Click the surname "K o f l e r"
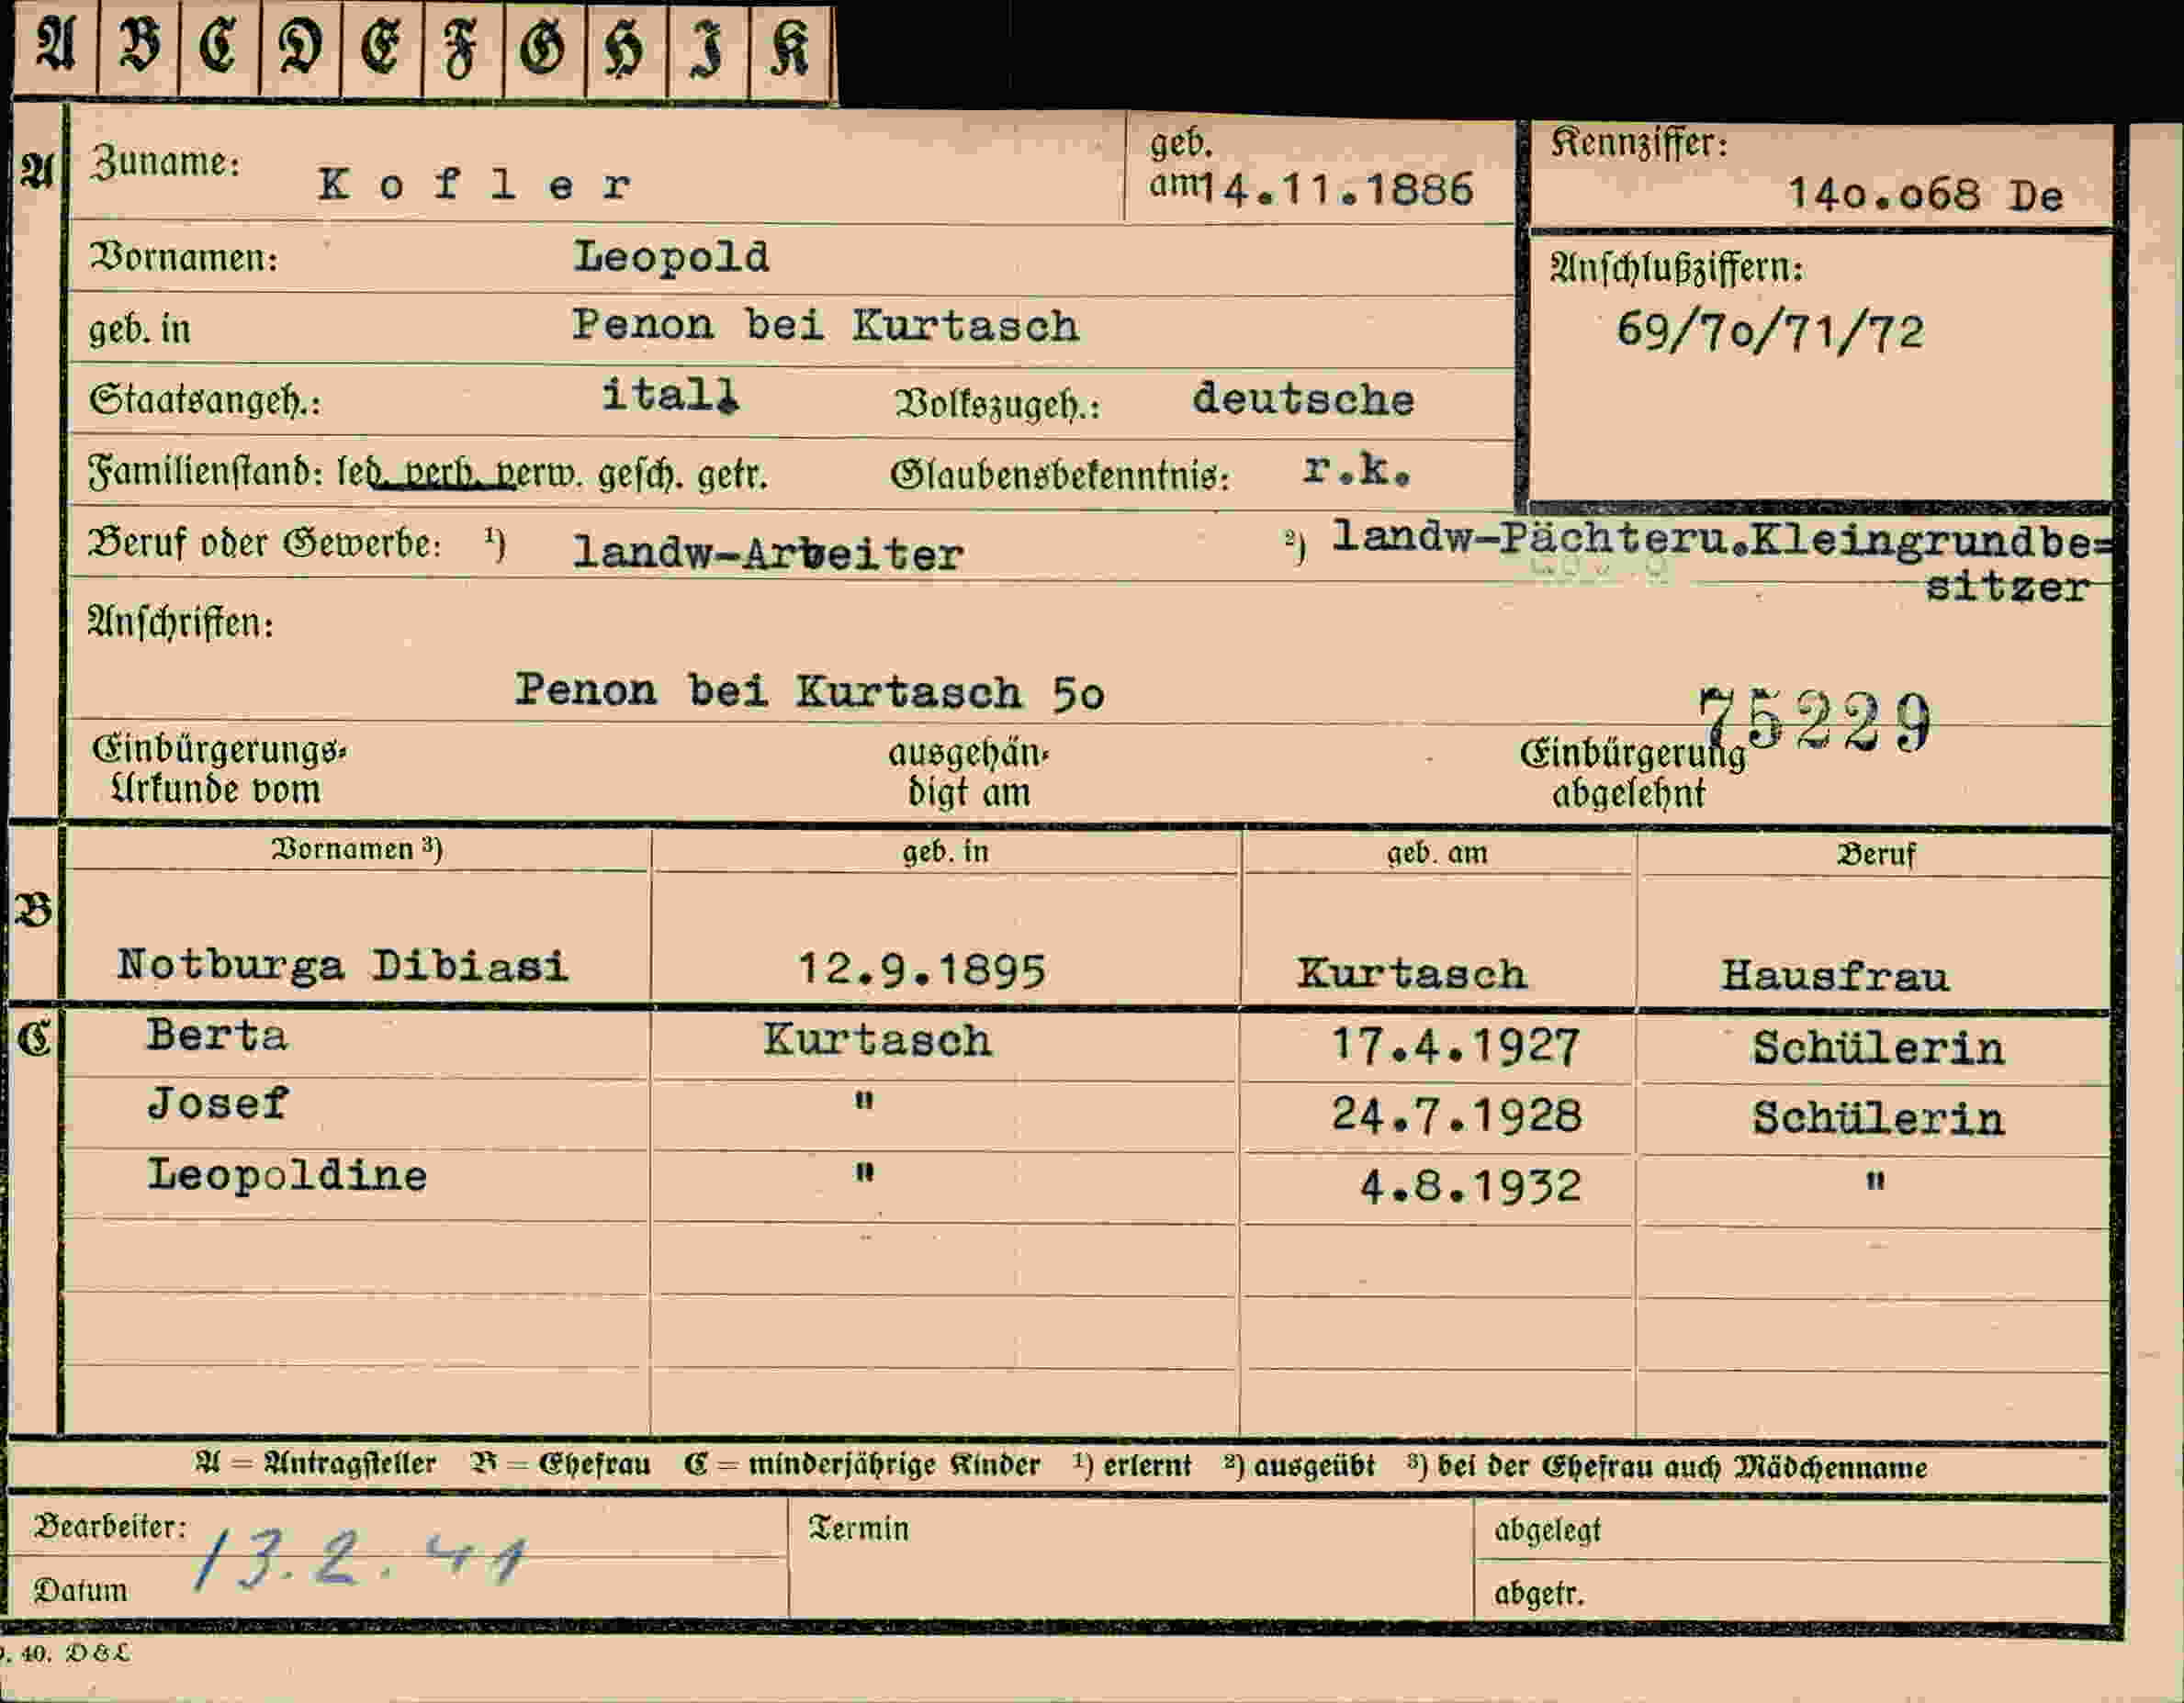Screen dimensions: 2184x1703 click(x=475, y=184)
